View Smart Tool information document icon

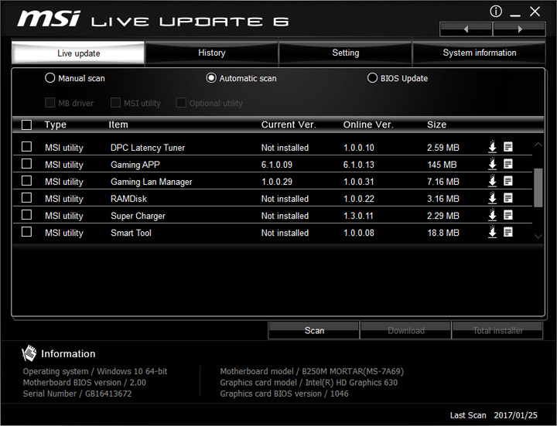point(508,232)
